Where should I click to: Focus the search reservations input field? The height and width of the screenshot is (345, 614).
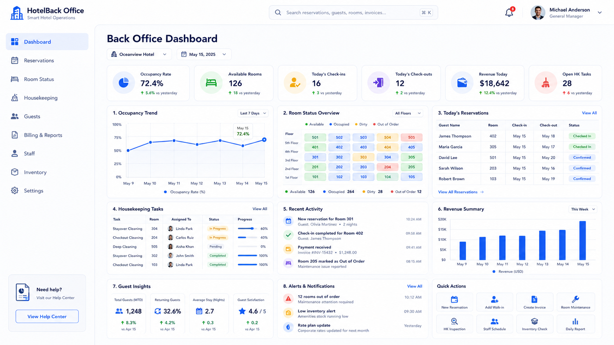point(353,12)
